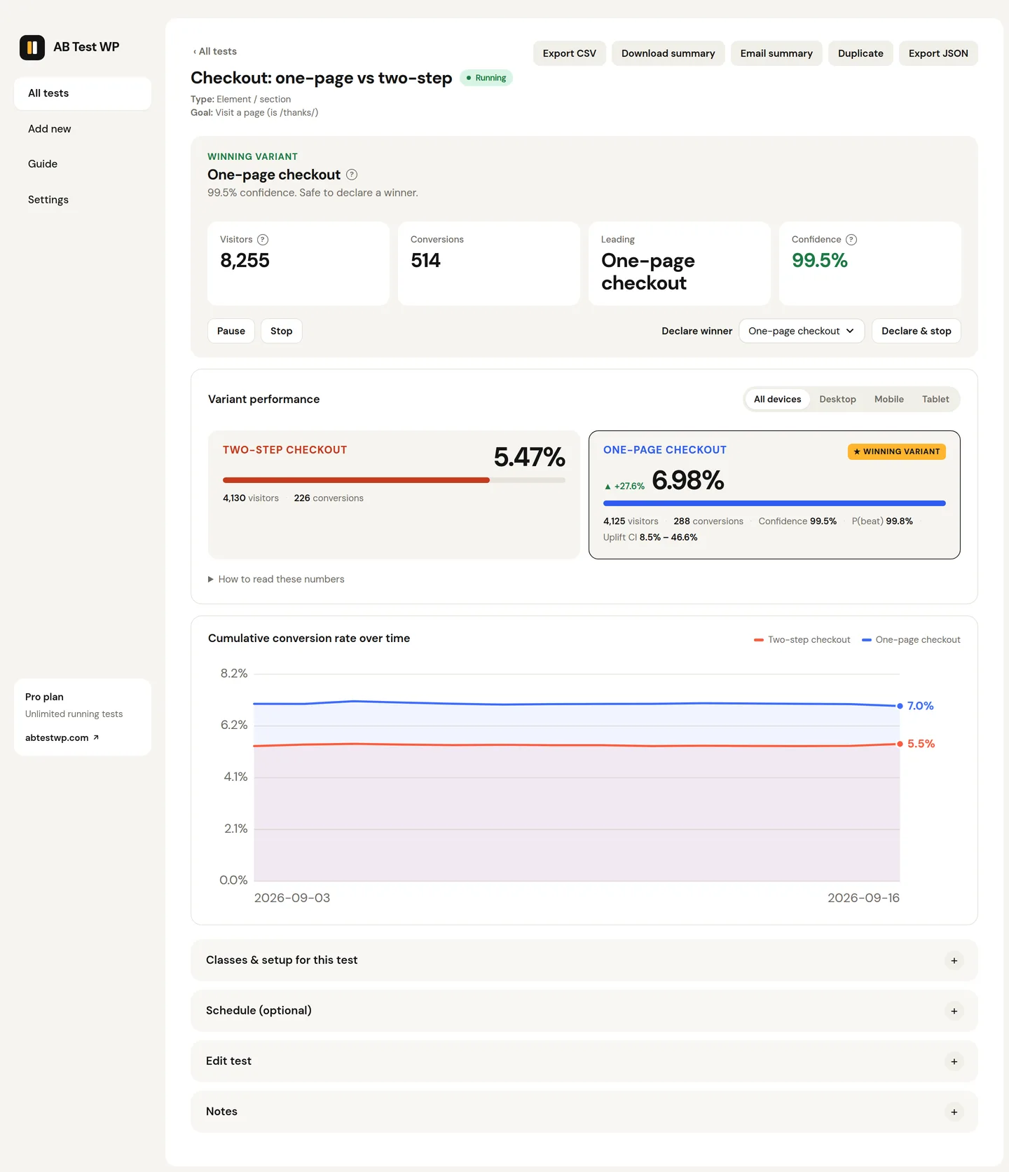
Task: Stop the test
Action: (281, 331)
